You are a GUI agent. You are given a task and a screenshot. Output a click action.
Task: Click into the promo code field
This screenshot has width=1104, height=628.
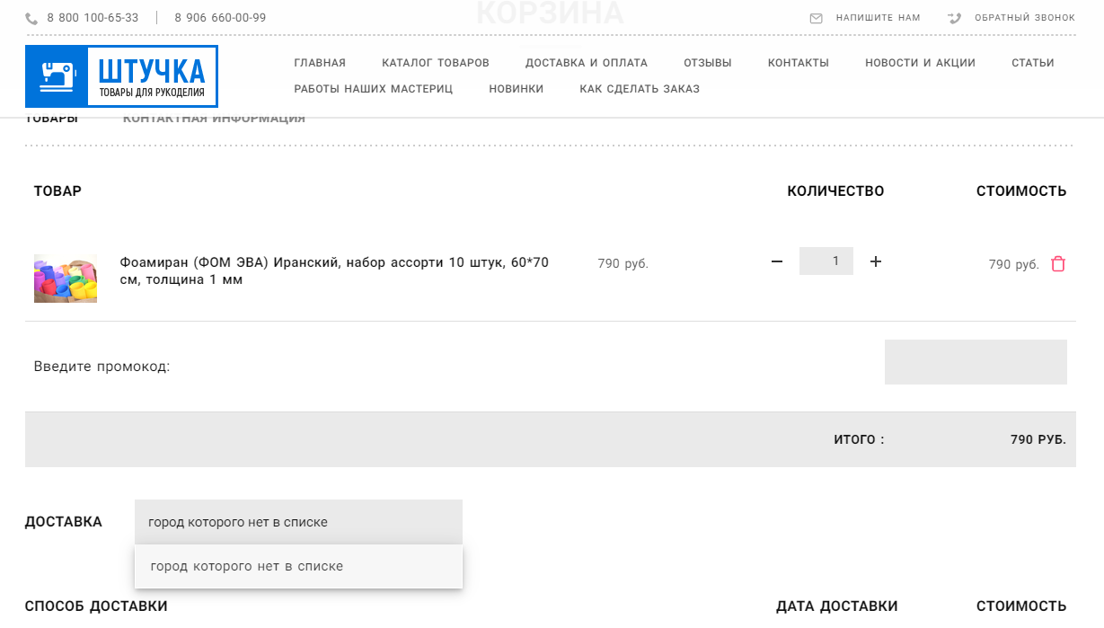(x=976, y=362)
